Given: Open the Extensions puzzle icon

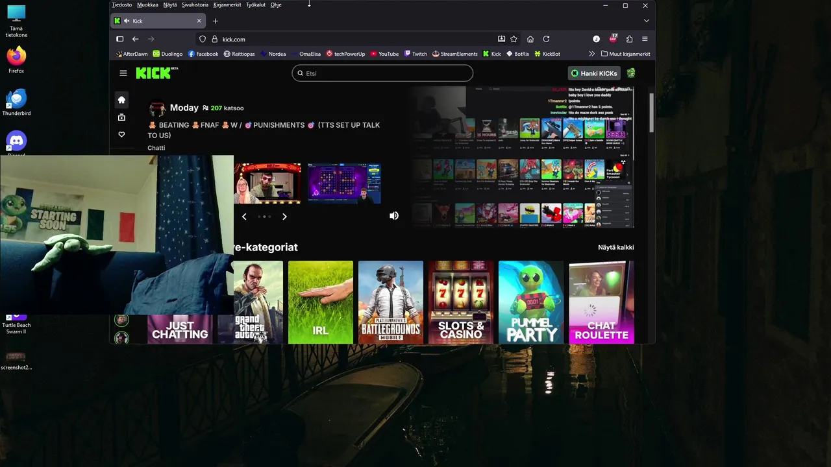Looking at the screenshot, I should (629, 39).
